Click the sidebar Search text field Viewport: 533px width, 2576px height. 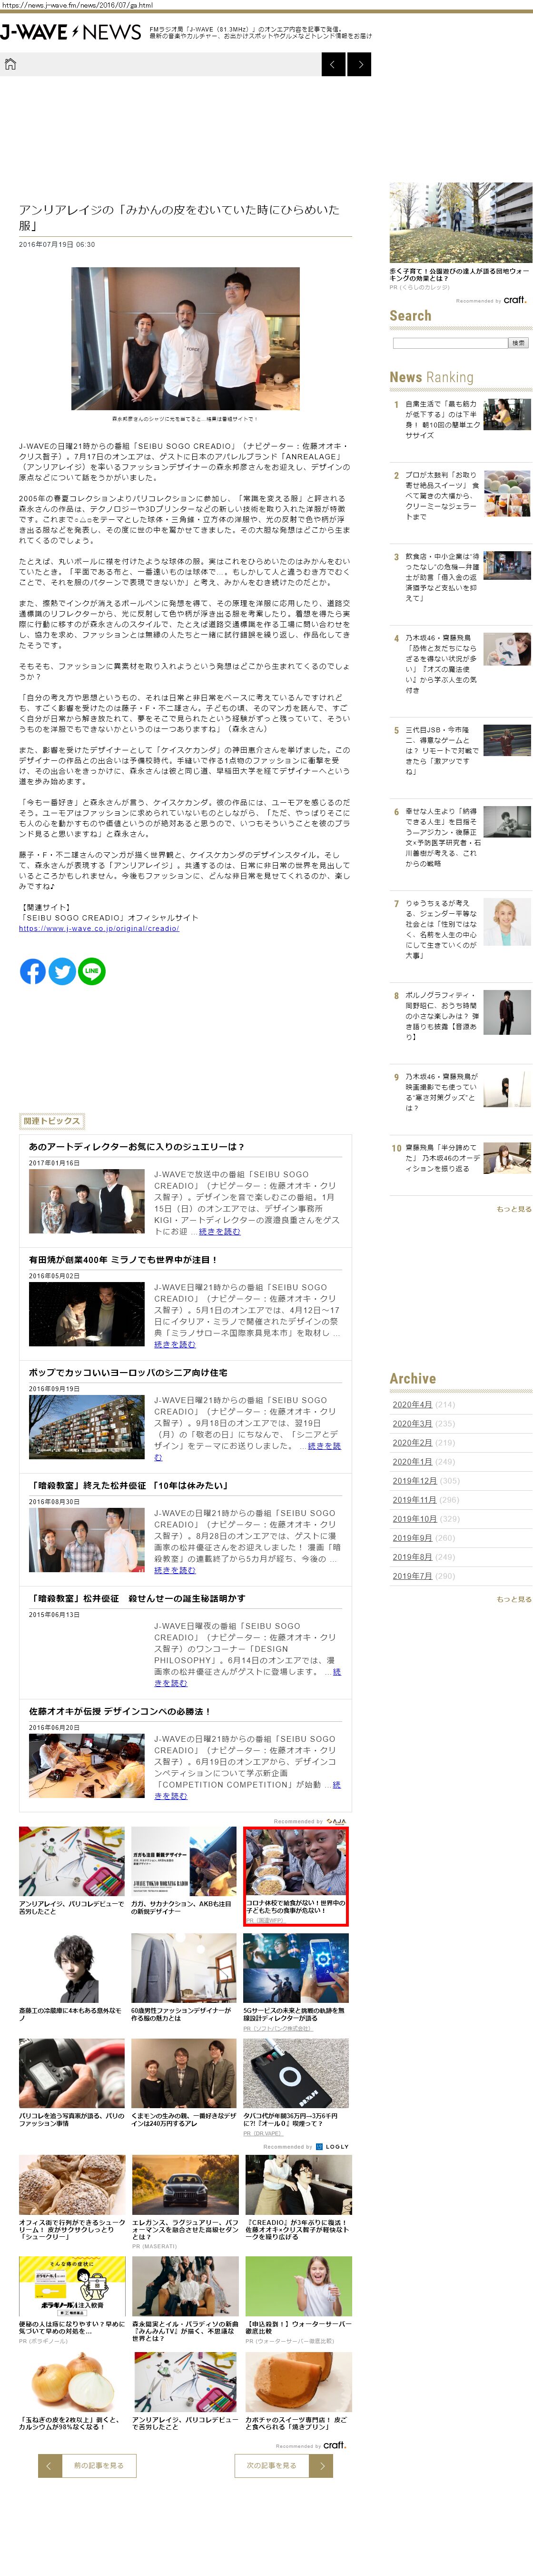coord(449,343)
